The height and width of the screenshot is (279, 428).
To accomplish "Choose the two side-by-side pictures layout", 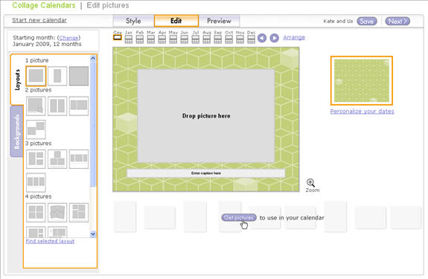I will point(57,106).
